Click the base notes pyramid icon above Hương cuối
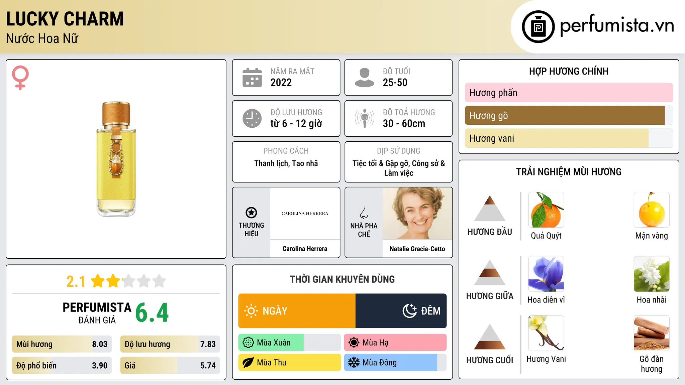This screenshot has width=685, height=385. 490,337
